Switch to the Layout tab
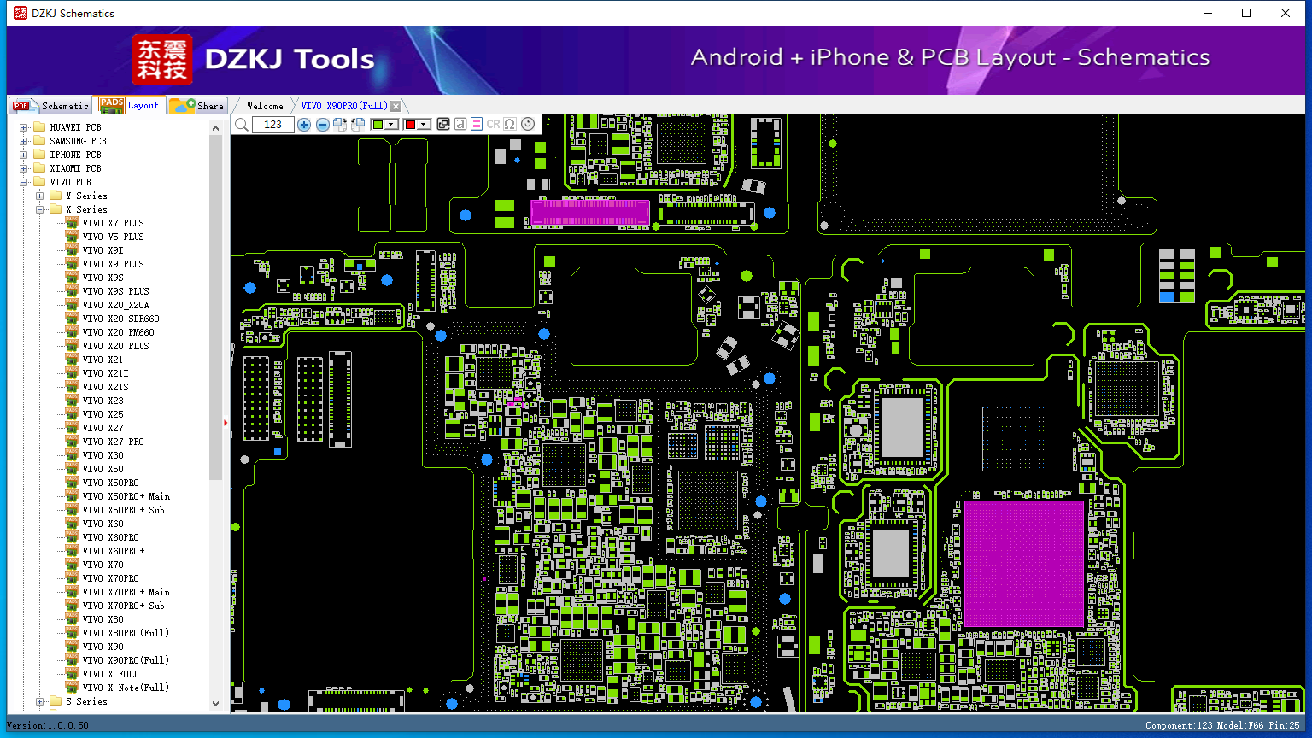Viewport: 1312px width, 738px height. (x=129, y=105)
